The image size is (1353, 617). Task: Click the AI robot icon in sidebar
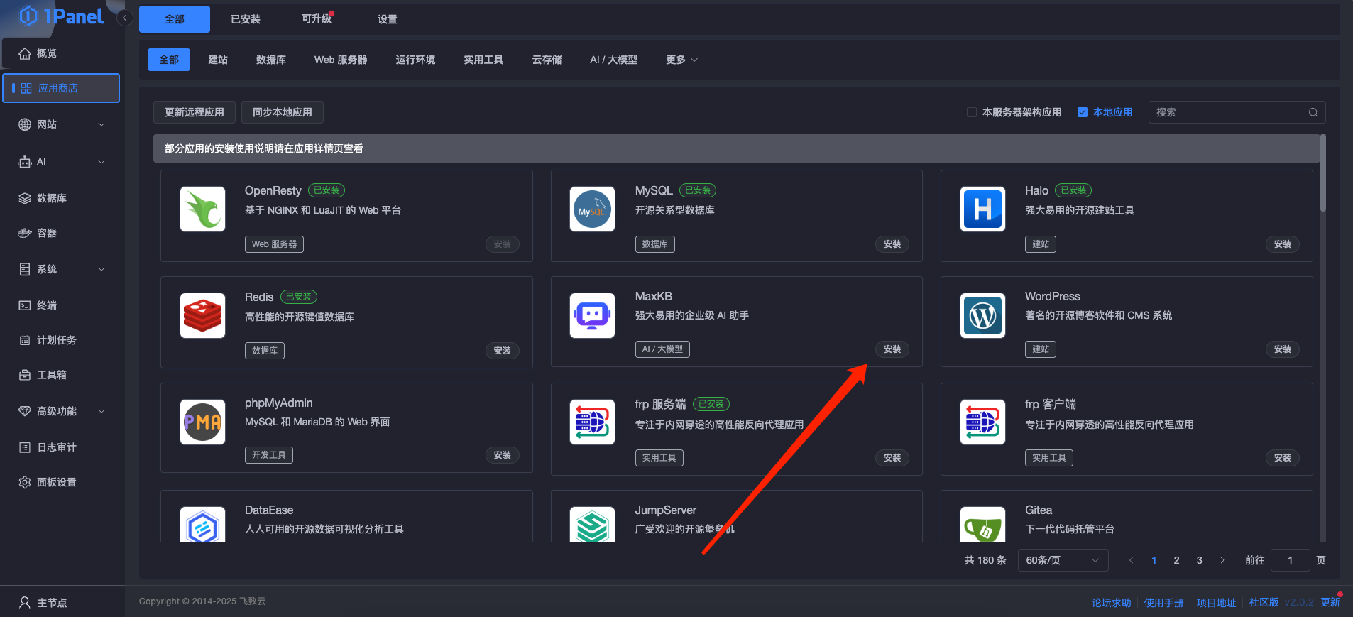pyautogui.click(x=25, y=162)
